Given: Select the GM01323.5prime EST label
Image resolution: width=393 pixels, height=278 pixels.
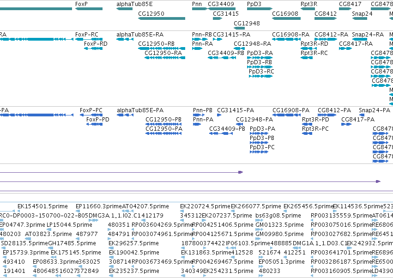Looking at the screenshot, I should point(279,225).
